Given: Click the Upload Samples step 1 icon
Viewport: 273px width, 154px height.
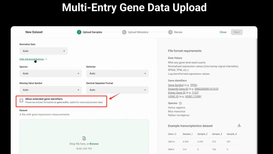Looking at the screenshot, I should [79, 32].
